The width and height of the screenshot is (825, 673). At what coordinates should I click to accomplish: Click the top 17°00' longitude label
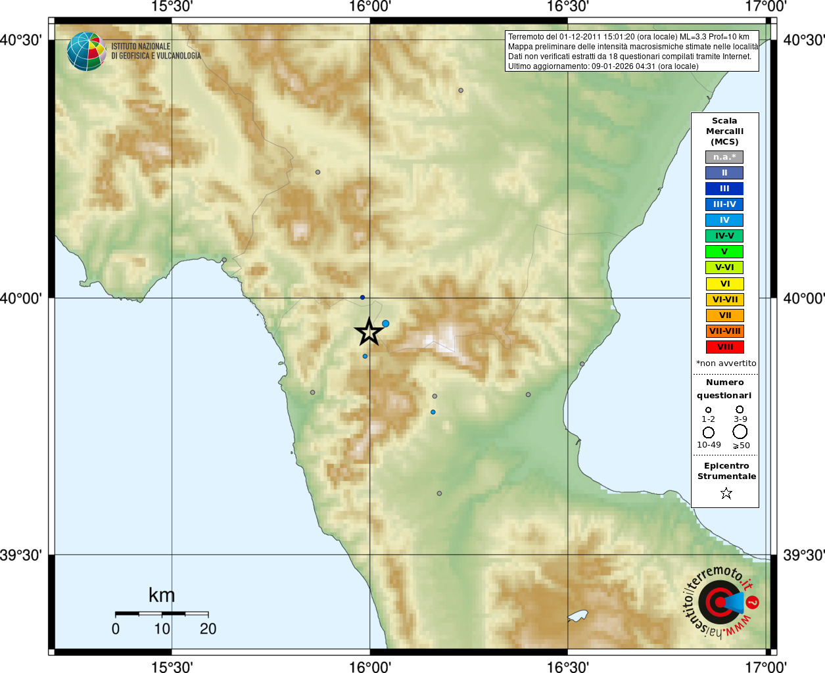(x=766, y=7)
